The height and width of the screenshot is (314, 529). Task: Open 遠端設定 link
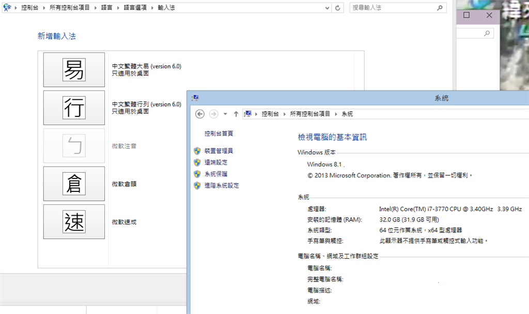(216, 162)
